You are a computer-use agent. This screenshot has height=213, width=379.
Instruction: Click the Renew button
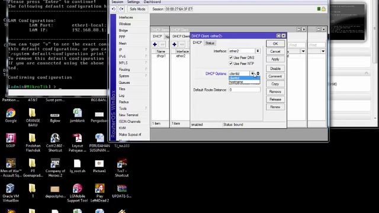[x=275, y=107]
